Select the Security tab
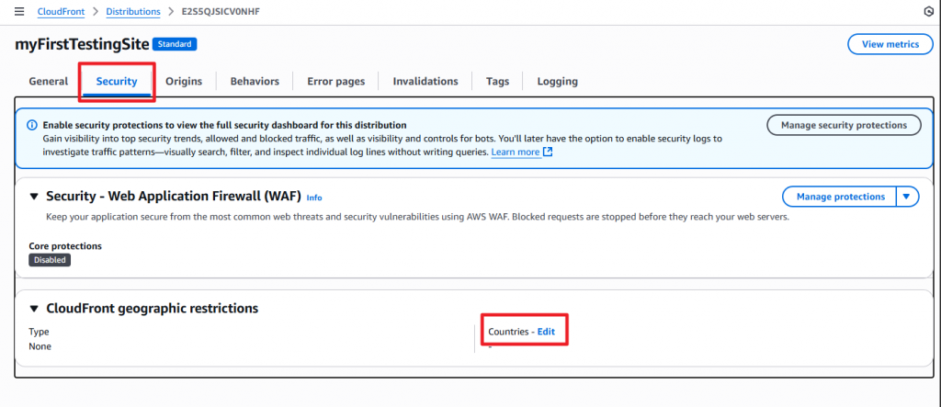Image resolution: width=941 pixels, height=407 pixels. (117, 81)
